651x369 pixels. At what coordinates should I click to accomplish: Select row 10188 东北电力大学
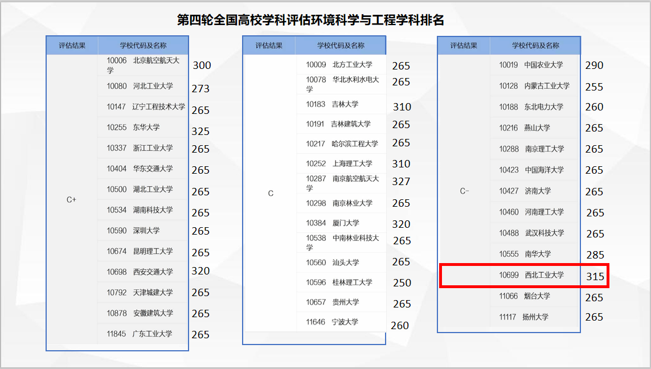[535, 107]
